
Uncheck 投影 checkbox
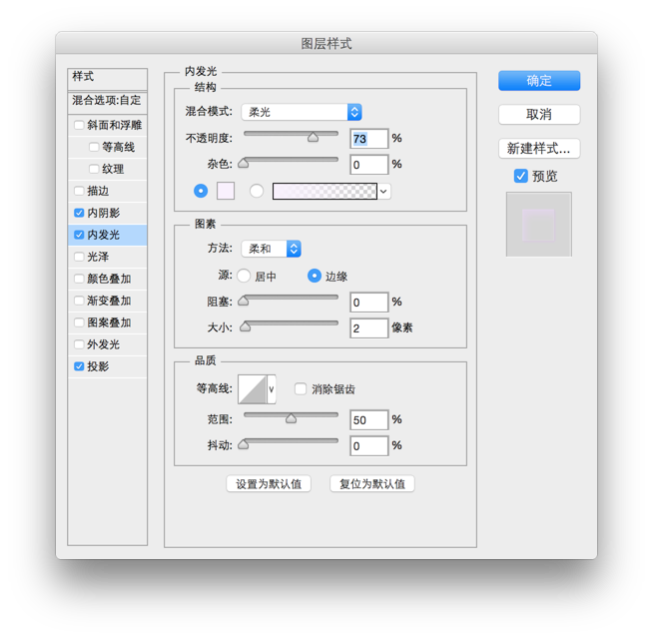point(79,366)
